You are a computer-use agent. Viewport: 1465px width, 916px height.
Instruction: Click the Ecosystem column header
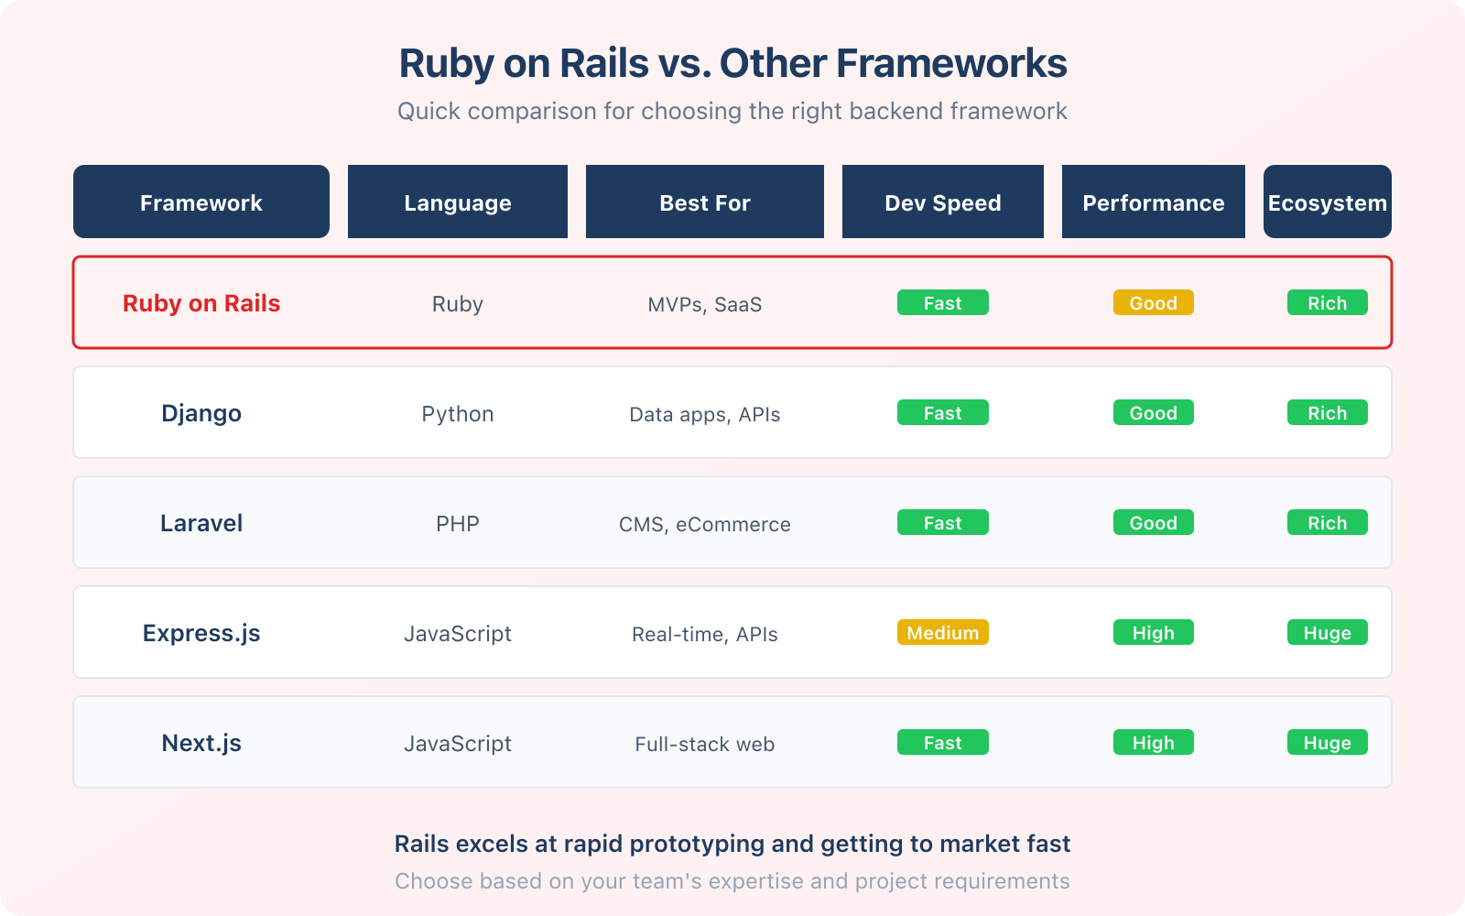coord(1327,202)
